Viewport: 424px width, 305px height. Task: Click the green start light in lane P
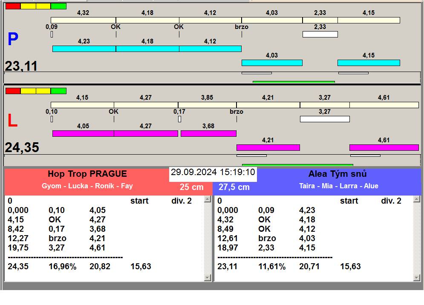pyautogui.click(x=58, y=6)
